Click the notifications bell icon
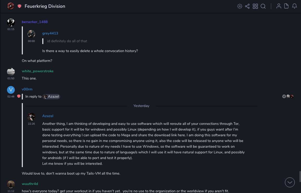Screen dimensions: 301x193 pyautogui.click(x=295, y=6)
